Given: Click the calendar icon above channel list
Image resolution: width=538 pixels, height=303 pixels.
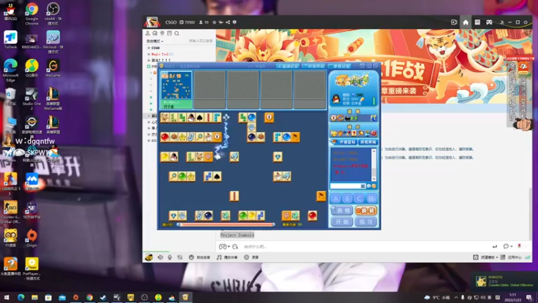Looking at the screenshot, I should [169, 33].
